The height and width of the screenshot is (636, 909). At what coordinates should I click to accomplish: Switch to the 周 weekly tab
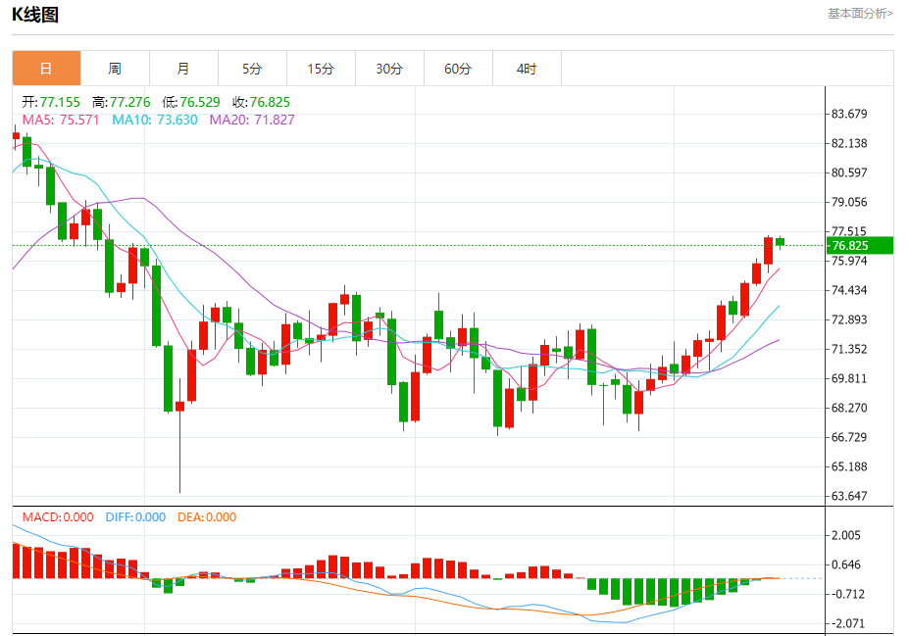[x=115, y=69]
